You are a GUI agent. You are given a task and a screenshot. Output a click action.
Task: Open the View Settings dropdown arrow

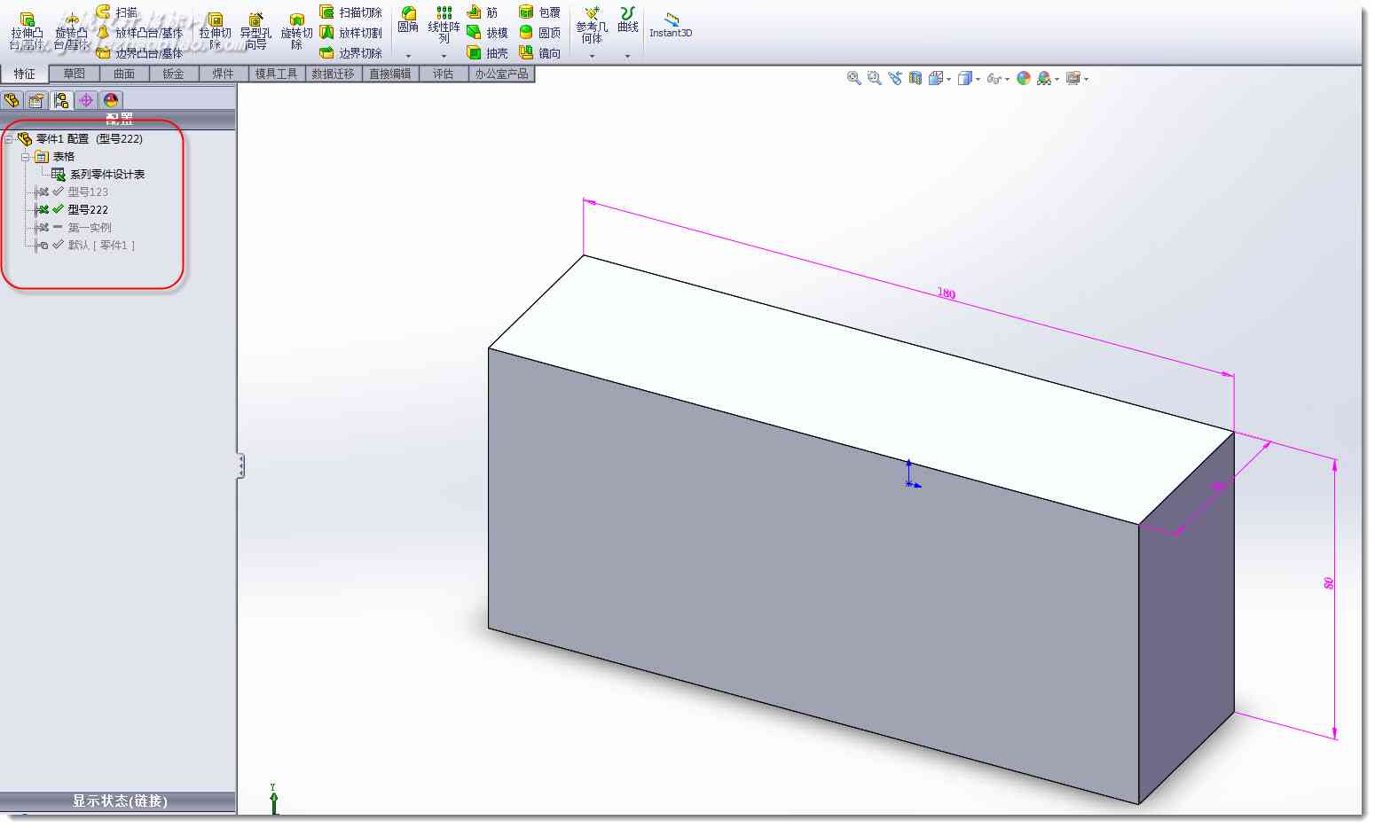coord(1087,79)
